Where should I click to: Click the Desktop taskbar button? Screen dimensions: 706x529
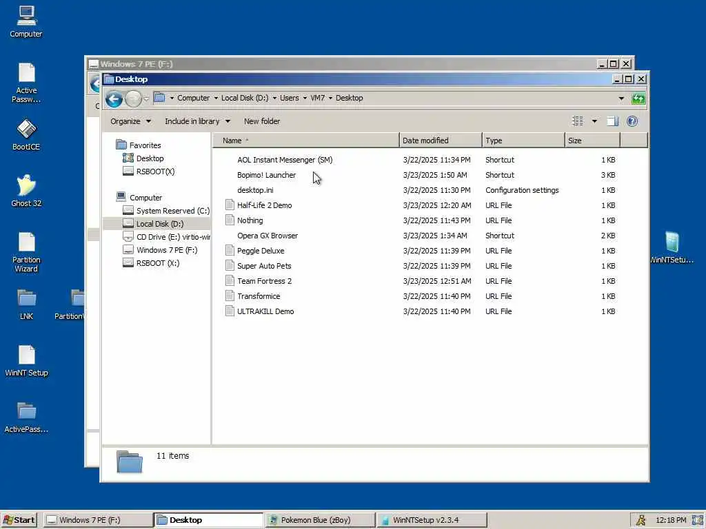click(x=209, y=520)
